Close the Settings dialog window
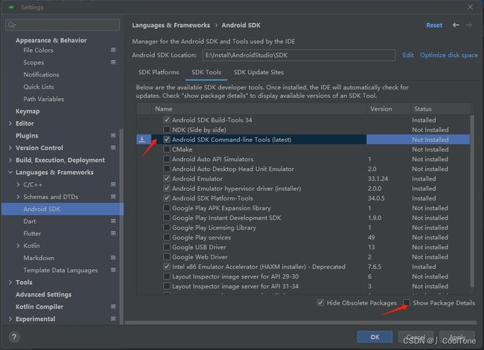Screen dimensions: 484x350 470,7
